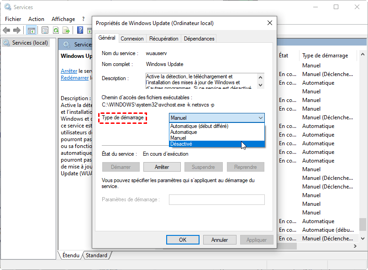Click the Back arrow in Services toolbar
Image resolution: width=368 pixels, height=270 pixels.
(x=6, y=30)
